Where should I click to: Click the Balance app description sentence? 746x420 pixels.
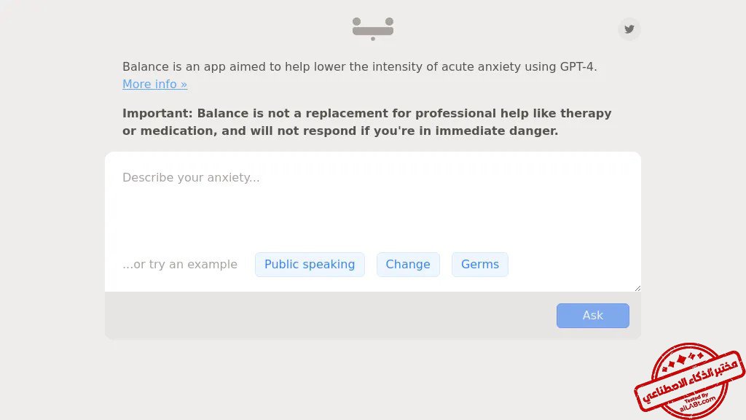click(359, 67)
